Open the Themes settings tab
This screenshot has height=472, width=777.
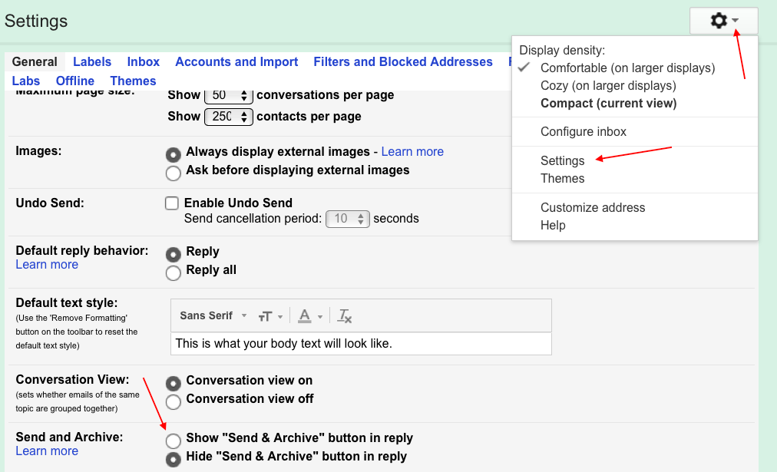tap(133, 81)
